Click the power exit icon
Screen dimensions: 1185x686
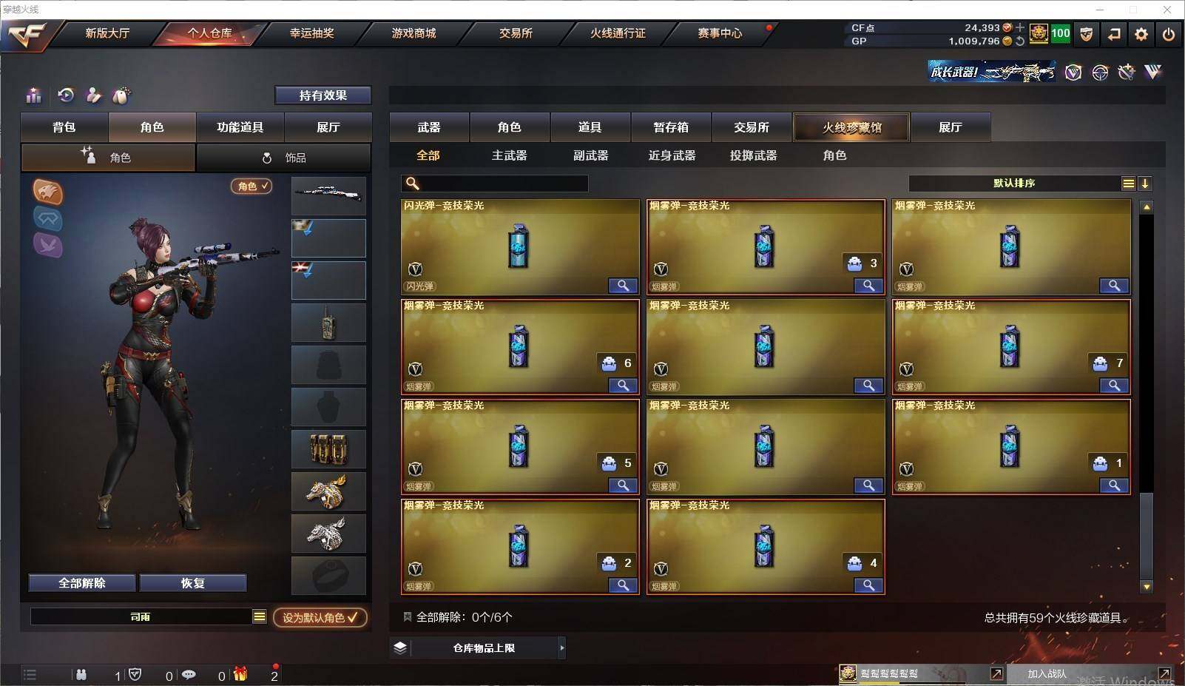tap(1169, 34)
